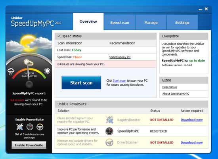Click the 'Software version: 4.2.6.2' text
218x159 pixels.
(177, 65)
